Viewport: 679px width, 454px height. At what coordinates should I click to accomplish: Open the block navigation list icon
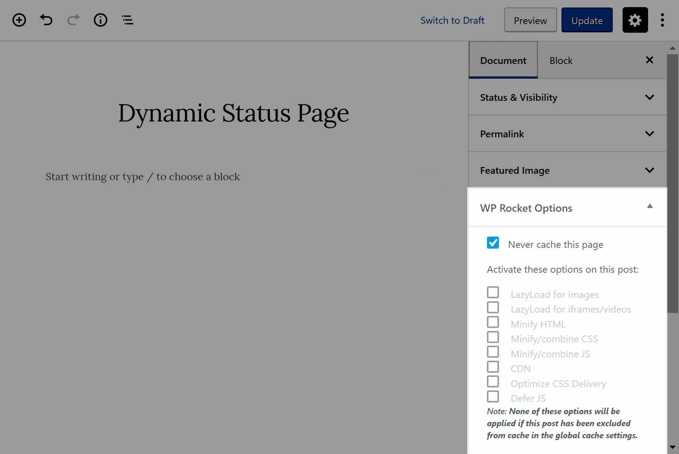128,20
